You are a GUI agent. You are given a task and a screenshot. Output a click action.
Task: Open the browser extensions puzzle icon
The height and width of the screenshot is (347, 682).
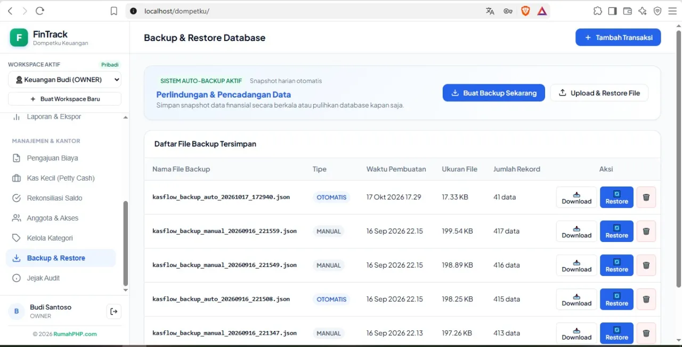tap(597, 11)
